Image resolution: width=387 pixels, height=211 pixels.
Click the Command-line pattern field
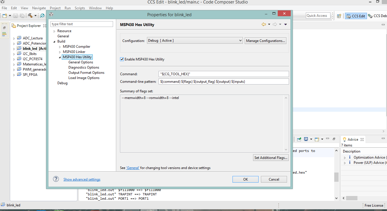[224, 82]
